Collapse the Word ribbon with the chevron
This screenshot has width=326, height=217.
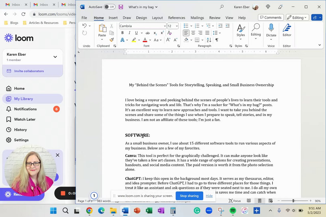pyautogui.click(x=320, y=45)
